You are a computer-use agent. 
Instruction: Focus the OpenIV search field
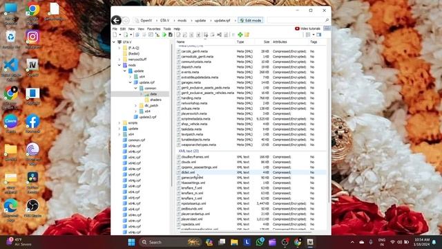click(x=296, y=20)
